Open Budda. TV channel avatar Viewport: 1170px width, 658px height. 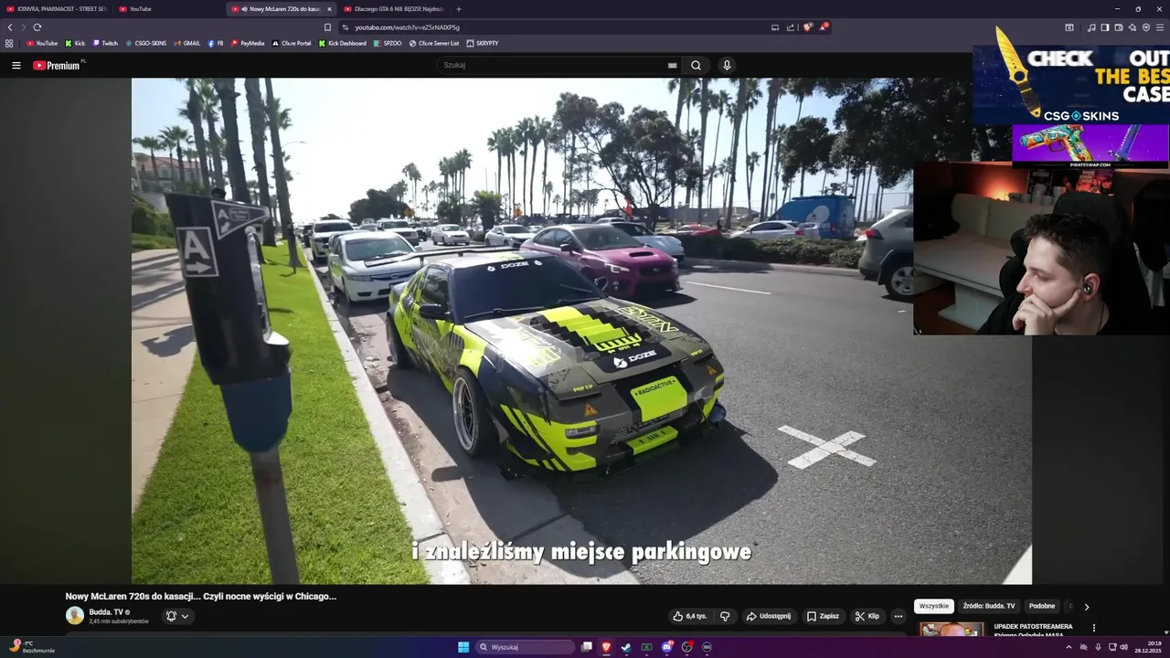tap(75, 615)
